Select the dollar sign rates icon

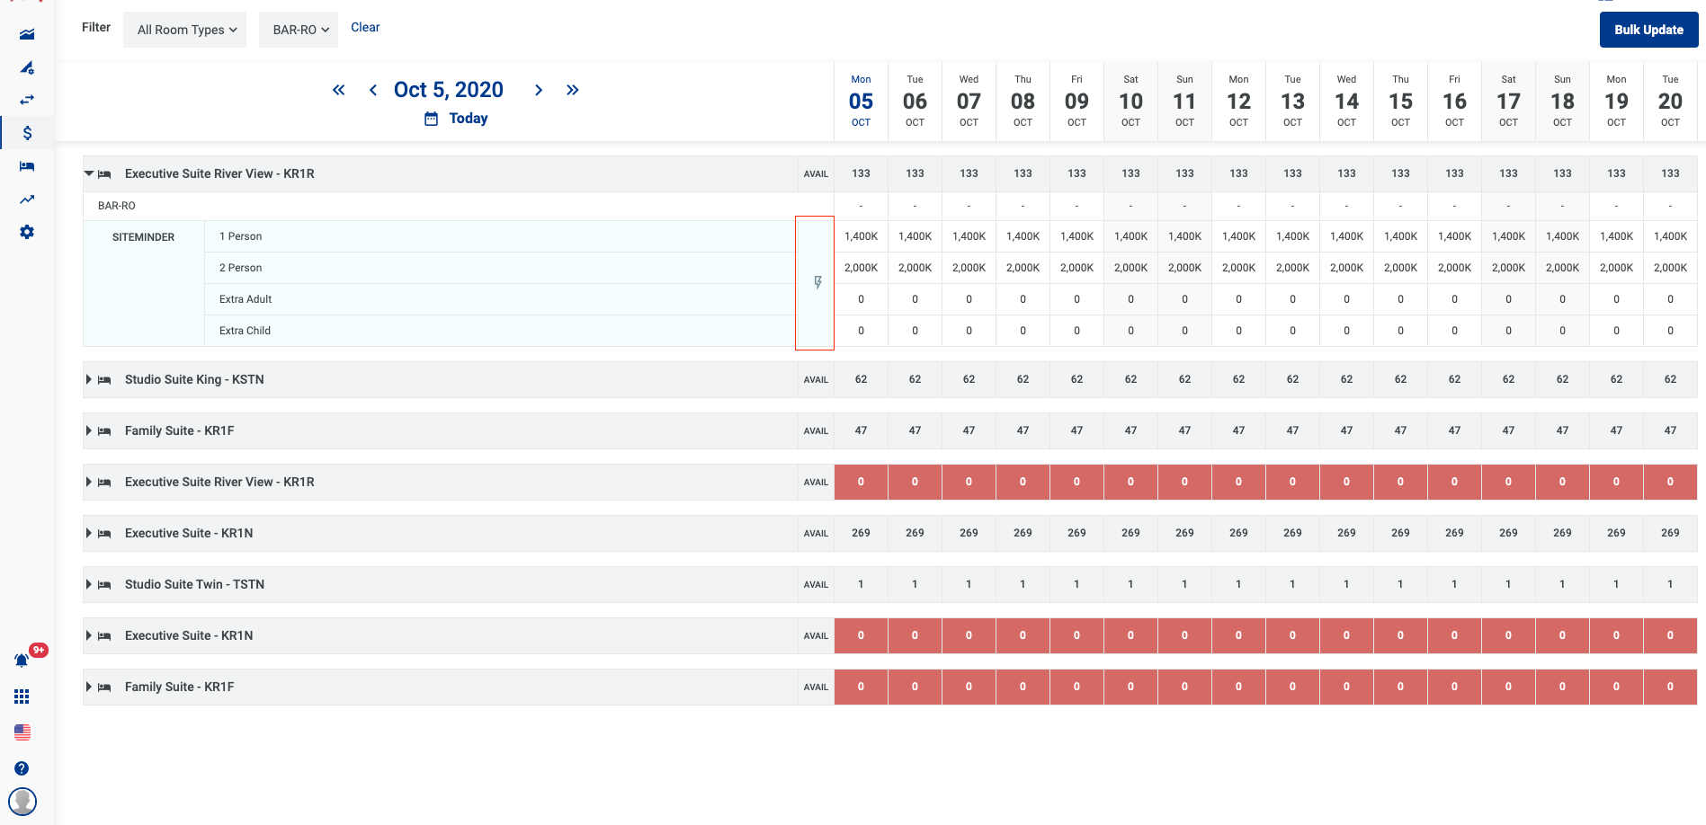point(27,133)
